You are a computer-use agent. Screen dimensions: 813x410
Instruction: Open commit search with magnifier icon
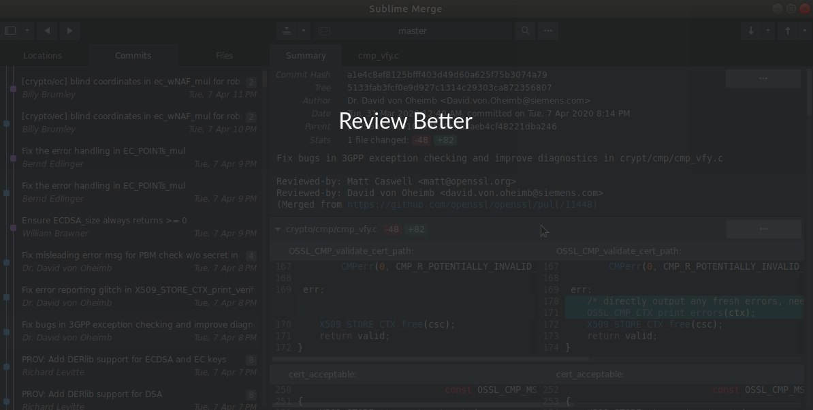click(x=525, y=31)
